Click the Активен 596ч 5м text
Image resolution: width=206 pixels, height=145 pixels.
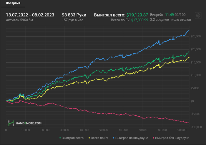pyautogui.click(x=19, y=20)
